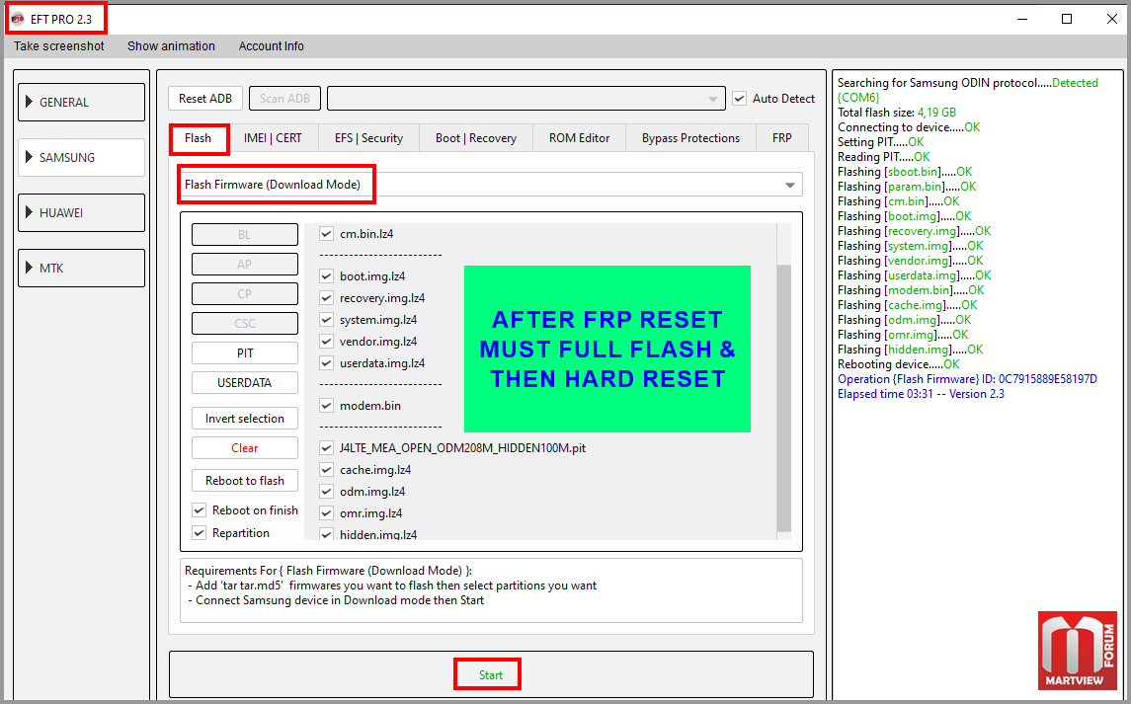Image resolution: width=1131 pixels, height=704 pixels.
Task: Click Invert selection button
Action: coord(245,419)
